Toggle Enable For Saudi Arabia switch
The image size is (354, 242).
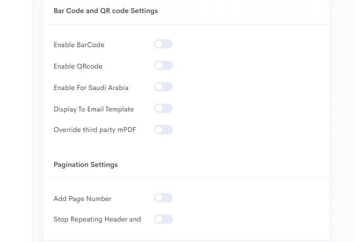(163, 87)
